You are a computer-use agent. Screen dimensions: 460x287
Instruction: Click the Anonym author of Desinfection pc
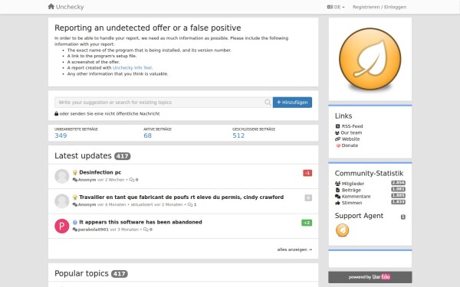87,180
